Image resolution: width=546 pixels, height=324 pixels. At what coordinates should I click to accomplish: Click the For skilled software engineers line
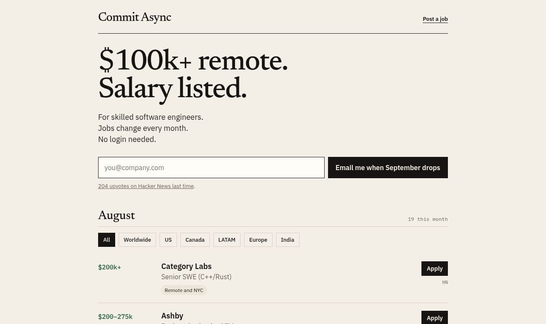tap(151, 117)
